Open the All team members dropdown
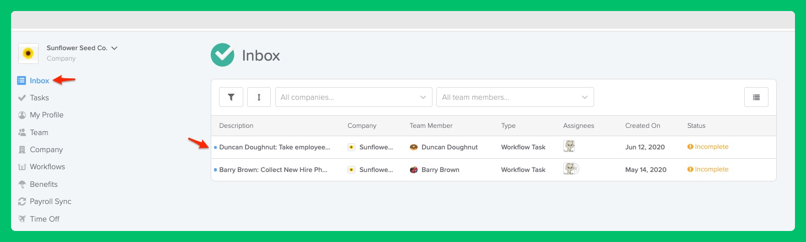The image size is (806, 242). 515,97
